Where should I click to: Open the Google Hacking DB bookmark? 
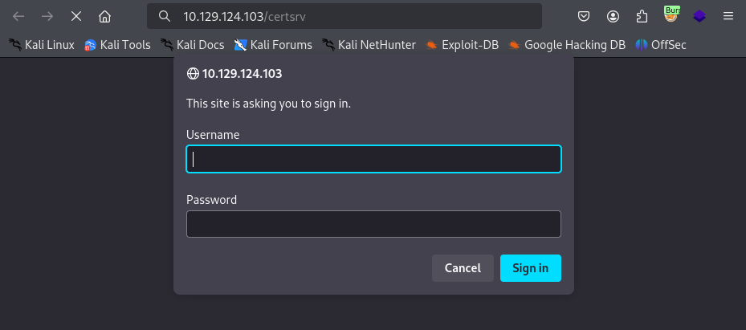coord(567,45)
